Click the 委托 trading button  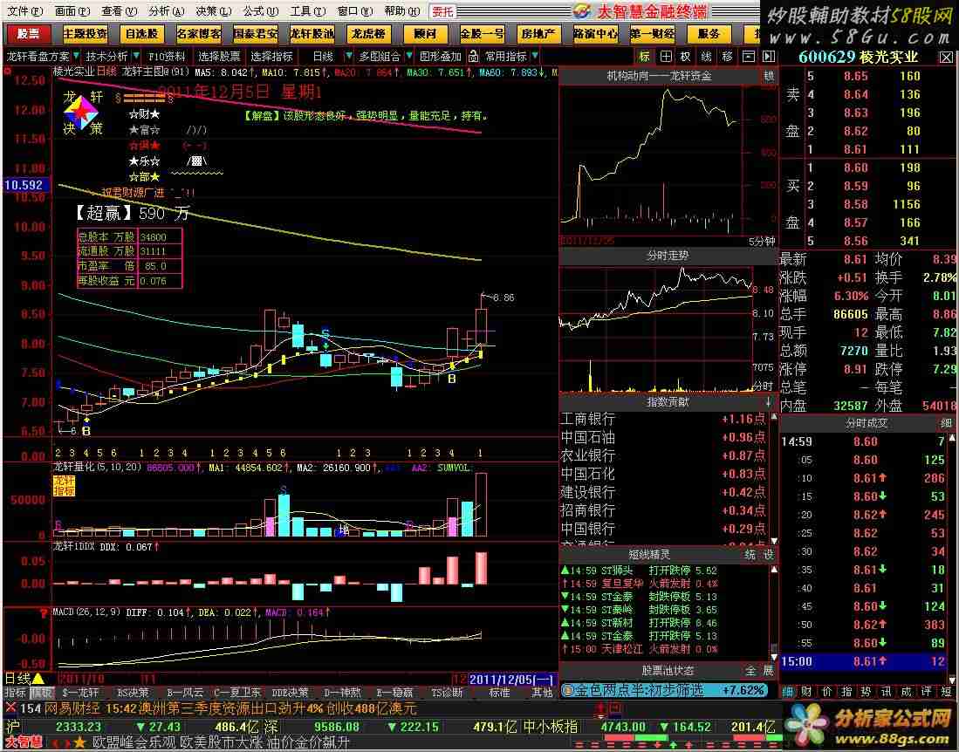click(442, 11)
